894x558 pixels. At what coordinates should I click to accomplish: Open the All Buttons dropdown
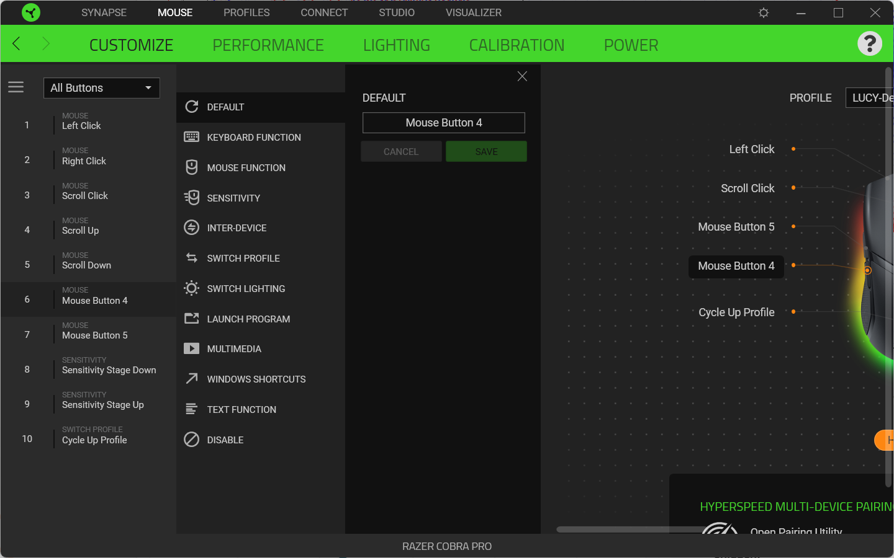click(102, 87)
